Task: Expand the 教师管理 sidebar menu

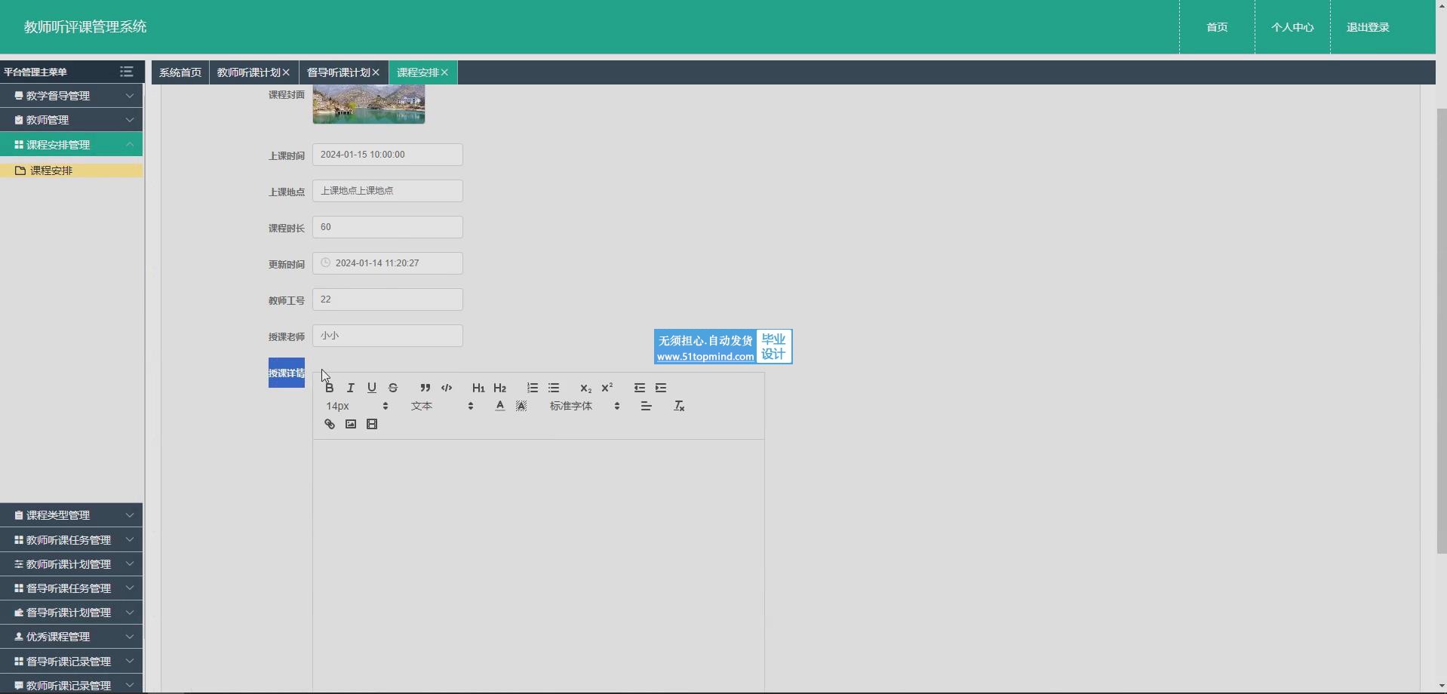Action: (x=72, y=120)
